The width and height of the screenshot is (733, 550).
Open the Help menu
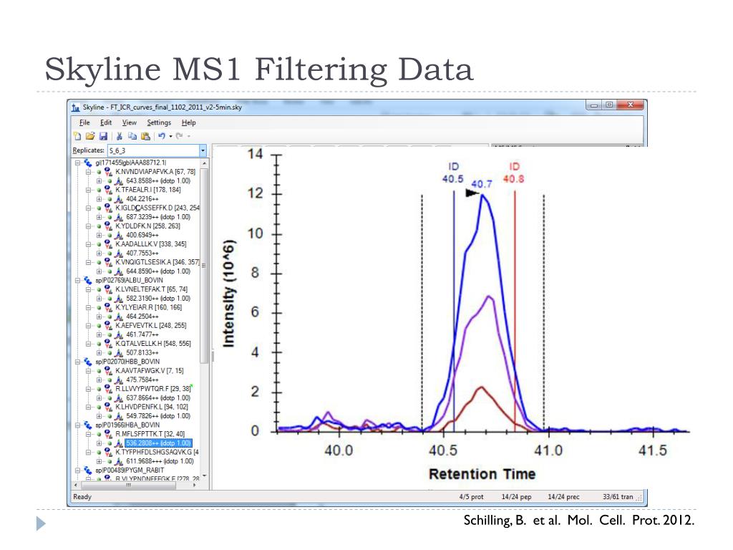point(188,122)
